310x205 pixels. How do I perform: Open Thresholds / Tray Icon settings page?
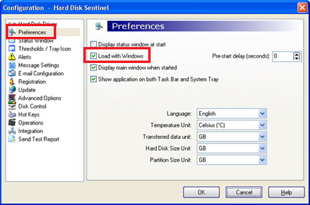[x=45, y=48]
